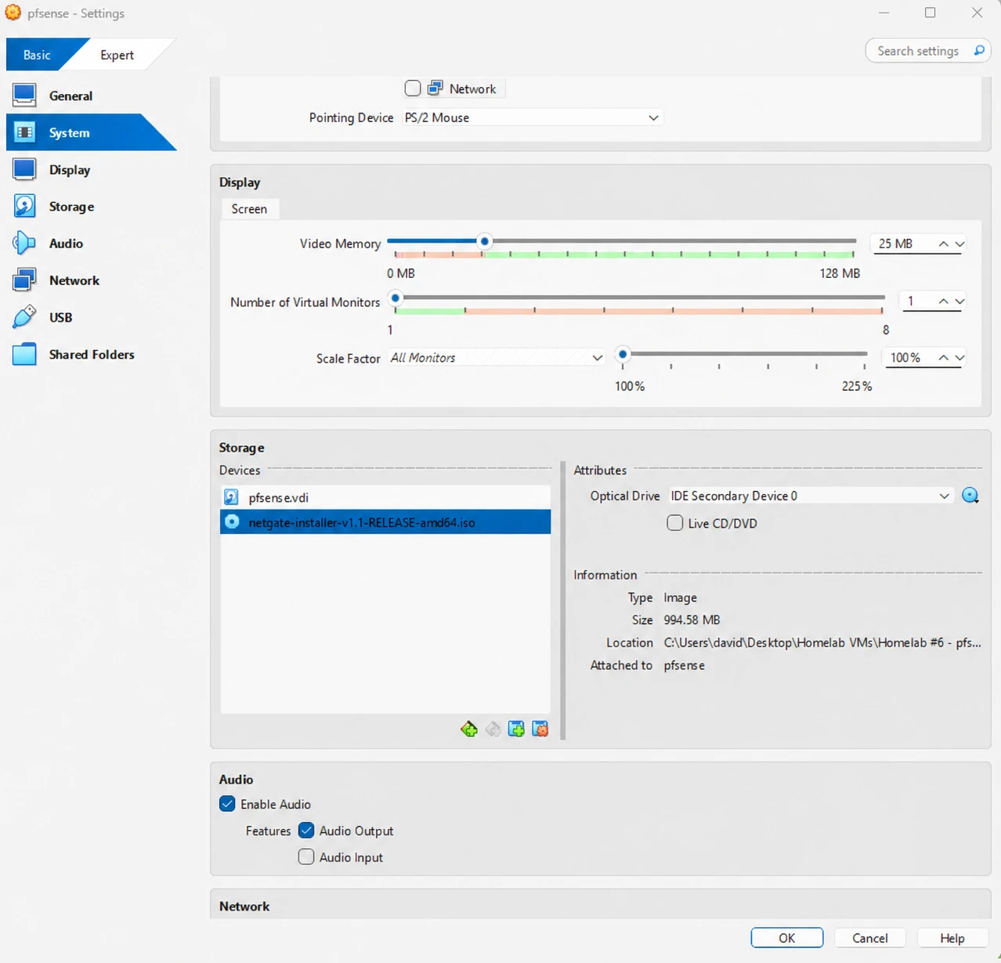Enable the Live CD/DVD checkbox

click(x=674, y=523)
